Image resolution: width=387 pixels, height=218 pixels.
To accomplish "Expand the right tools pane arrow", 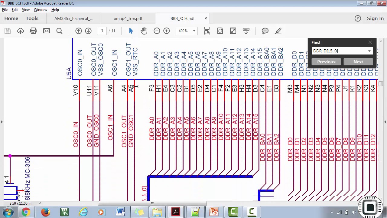I will (385, 122).
